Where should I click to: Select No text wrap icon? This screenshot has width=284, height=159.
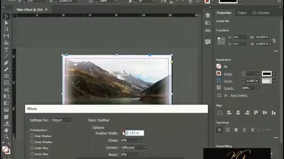(x=219, y=129)
